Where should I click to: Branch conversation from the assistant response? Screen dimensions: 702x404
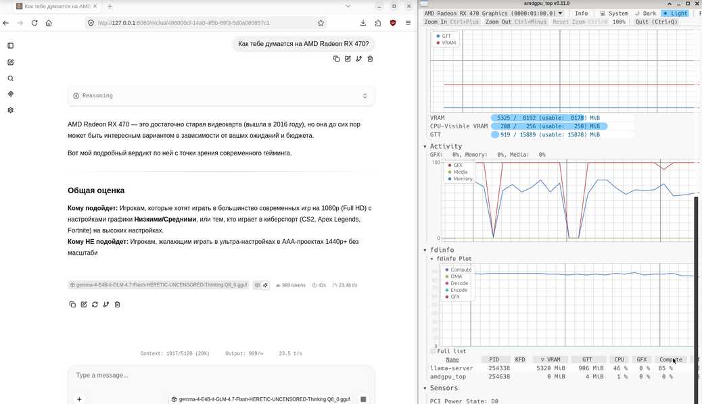point(106,304)
